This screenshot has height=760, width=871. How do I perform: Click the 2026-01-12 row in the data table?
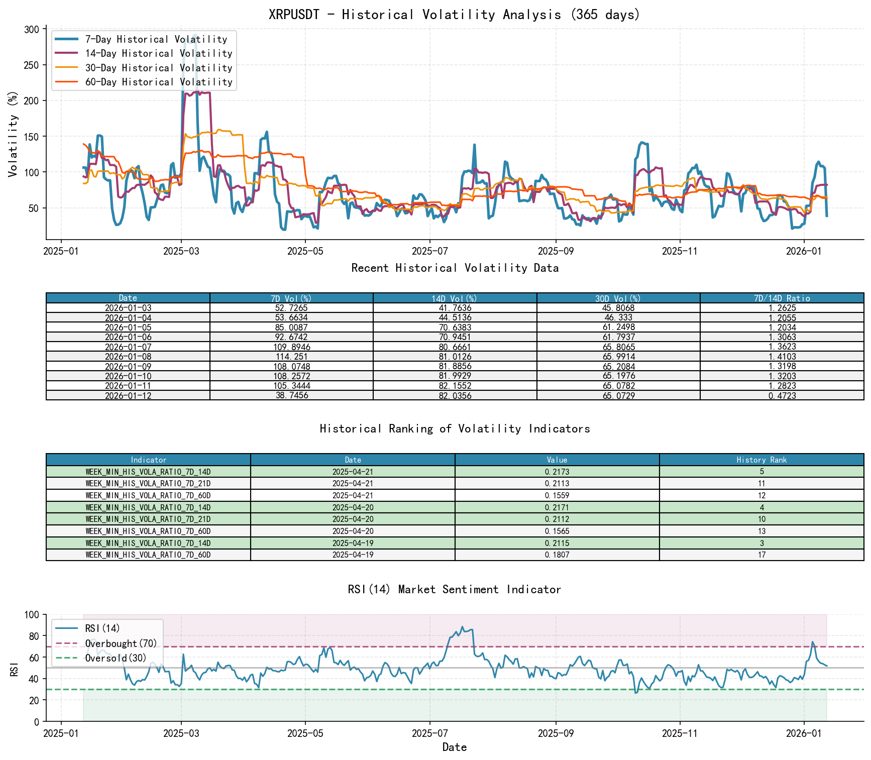[x=127, y=395]
